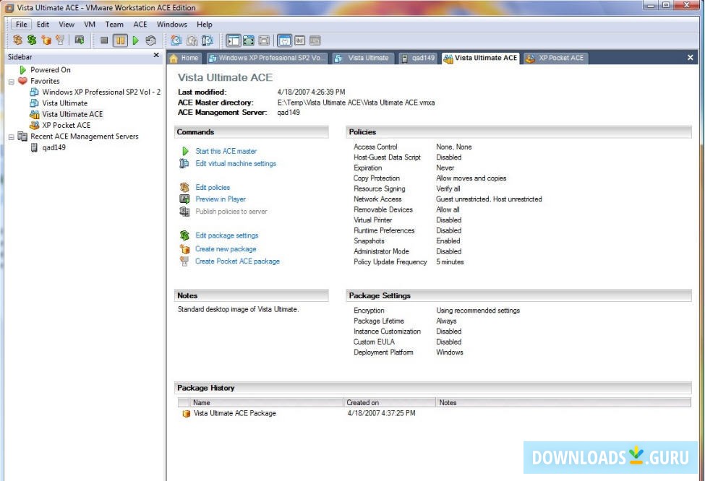Click the Power Off stop toolbar button

pos(104,40)
